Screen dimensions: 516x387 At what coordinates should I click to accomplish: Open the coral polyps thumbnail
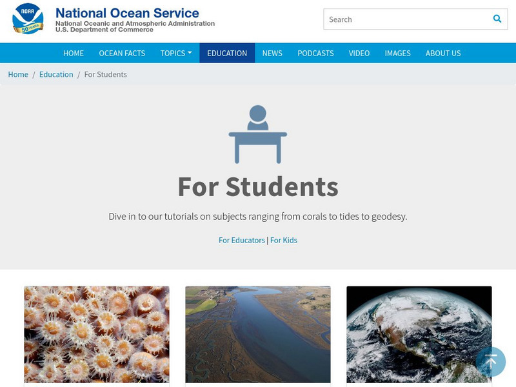pos(97,334)
